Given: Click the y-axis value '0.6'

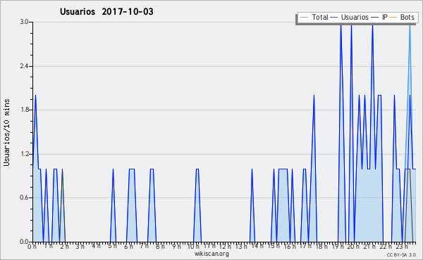Looking at the screenshot, I should click(x=24, y=197).
